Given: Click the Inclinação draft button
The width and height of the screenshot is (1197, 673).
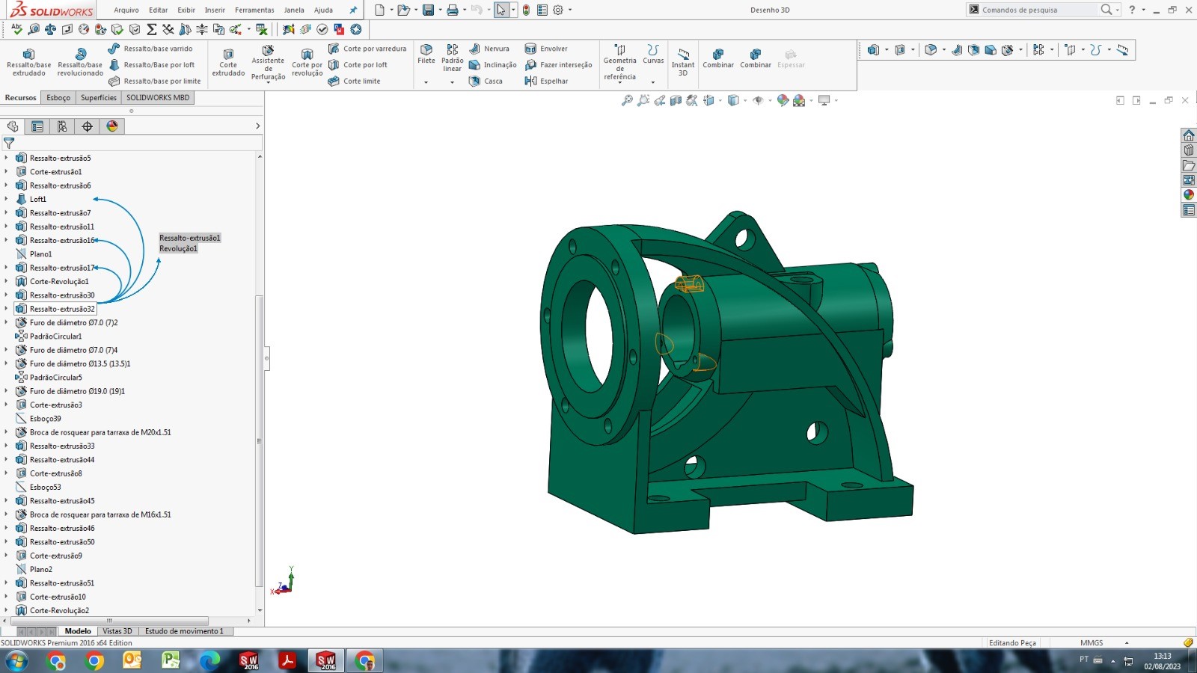Looking at the screenshot, I should [492, 65].
